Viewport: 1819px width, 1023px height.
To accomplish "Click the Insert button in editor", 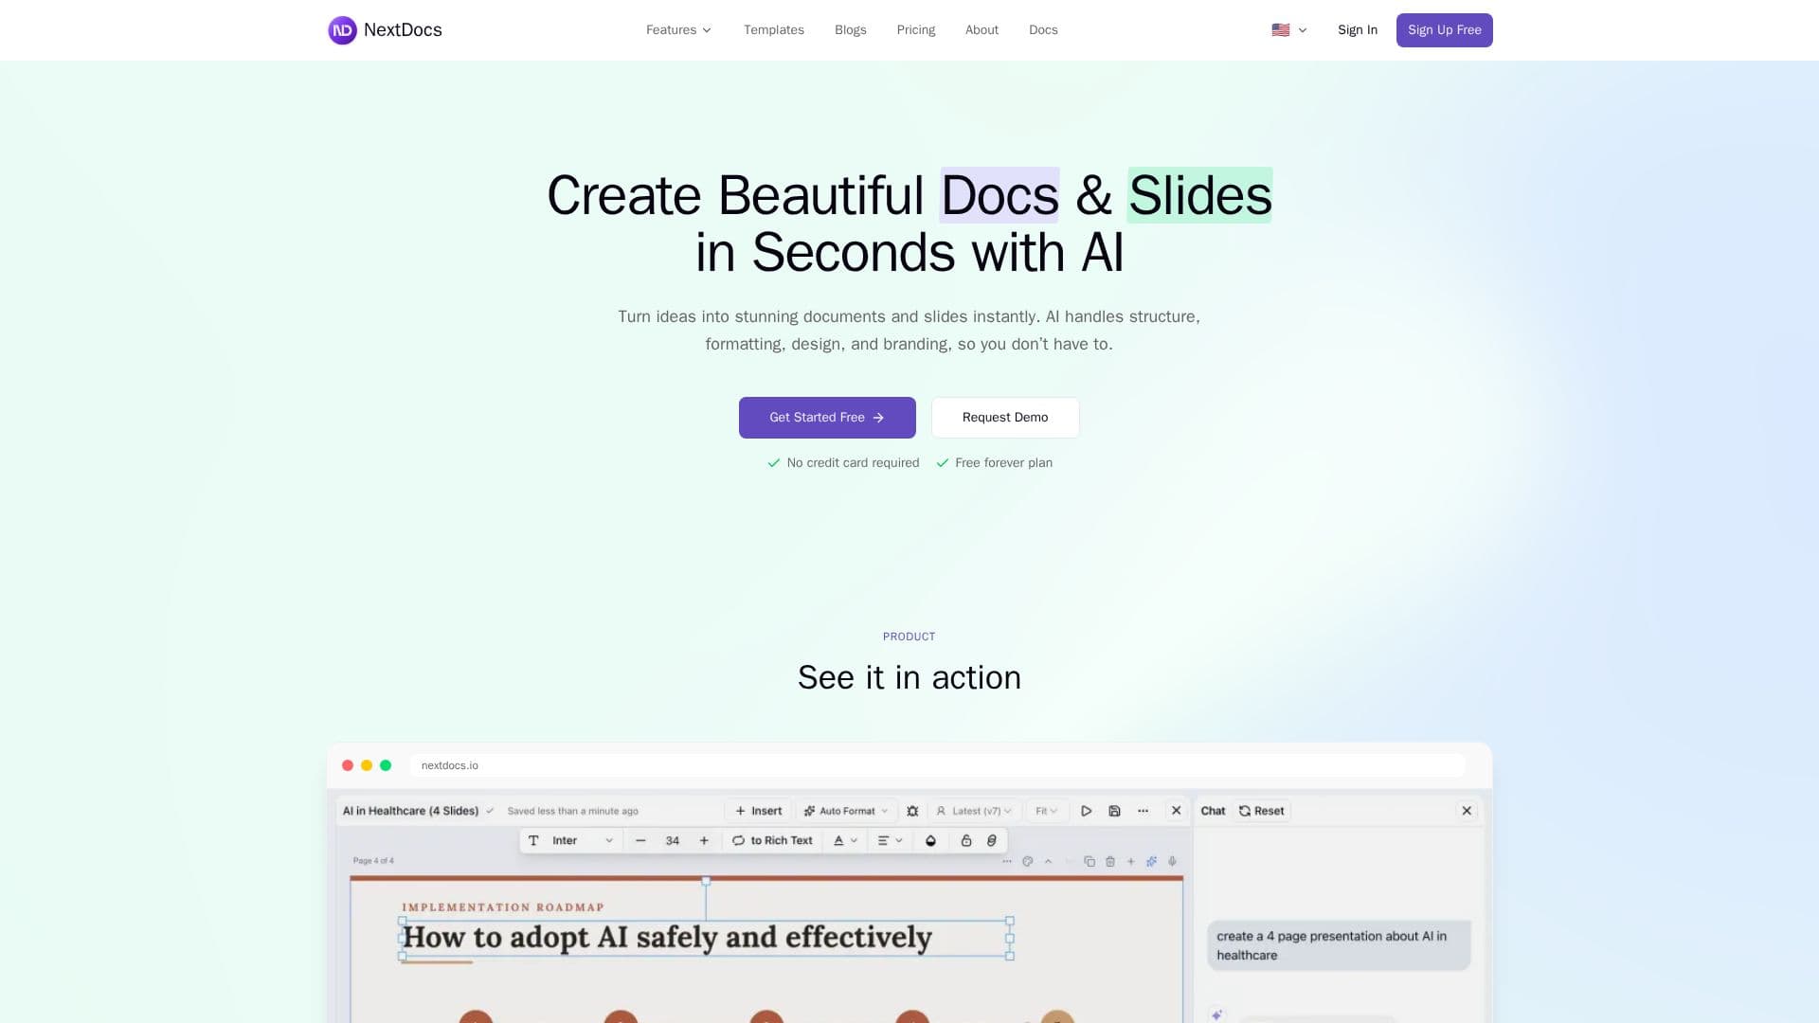I will click(x=758, y=811).
